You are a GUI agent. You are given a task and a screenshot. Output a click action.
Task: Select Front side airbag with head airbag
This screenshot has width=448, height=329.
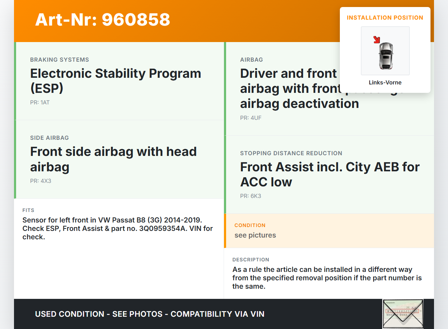(x=113, y=159)
